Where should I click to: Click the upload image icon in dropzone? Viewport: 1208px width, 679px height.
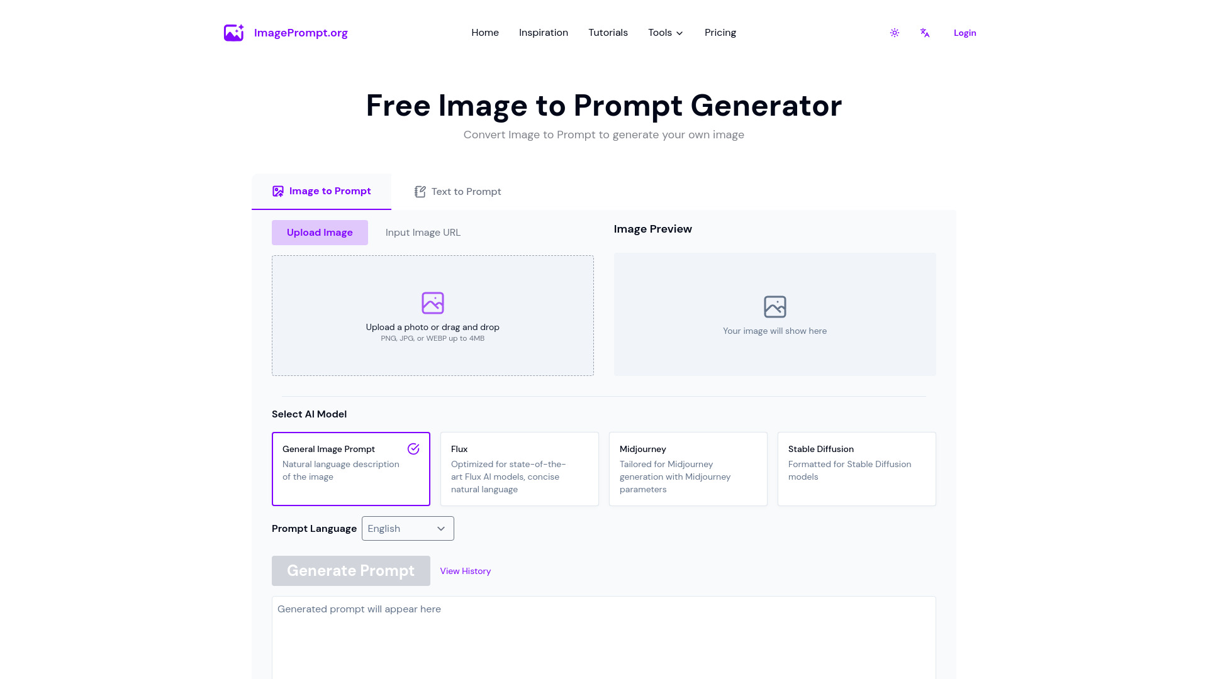coord(432,302)
